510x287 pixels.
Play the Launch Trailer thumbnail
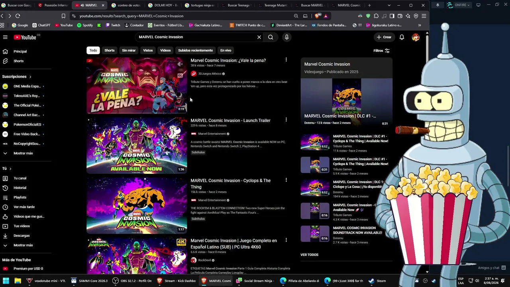pyautogui.click(x=137, y=145)
